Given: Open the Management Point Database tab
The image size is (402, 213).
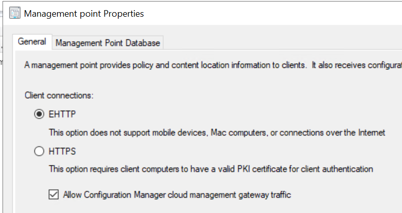Looking at the screenshot, I should (108, 43).
